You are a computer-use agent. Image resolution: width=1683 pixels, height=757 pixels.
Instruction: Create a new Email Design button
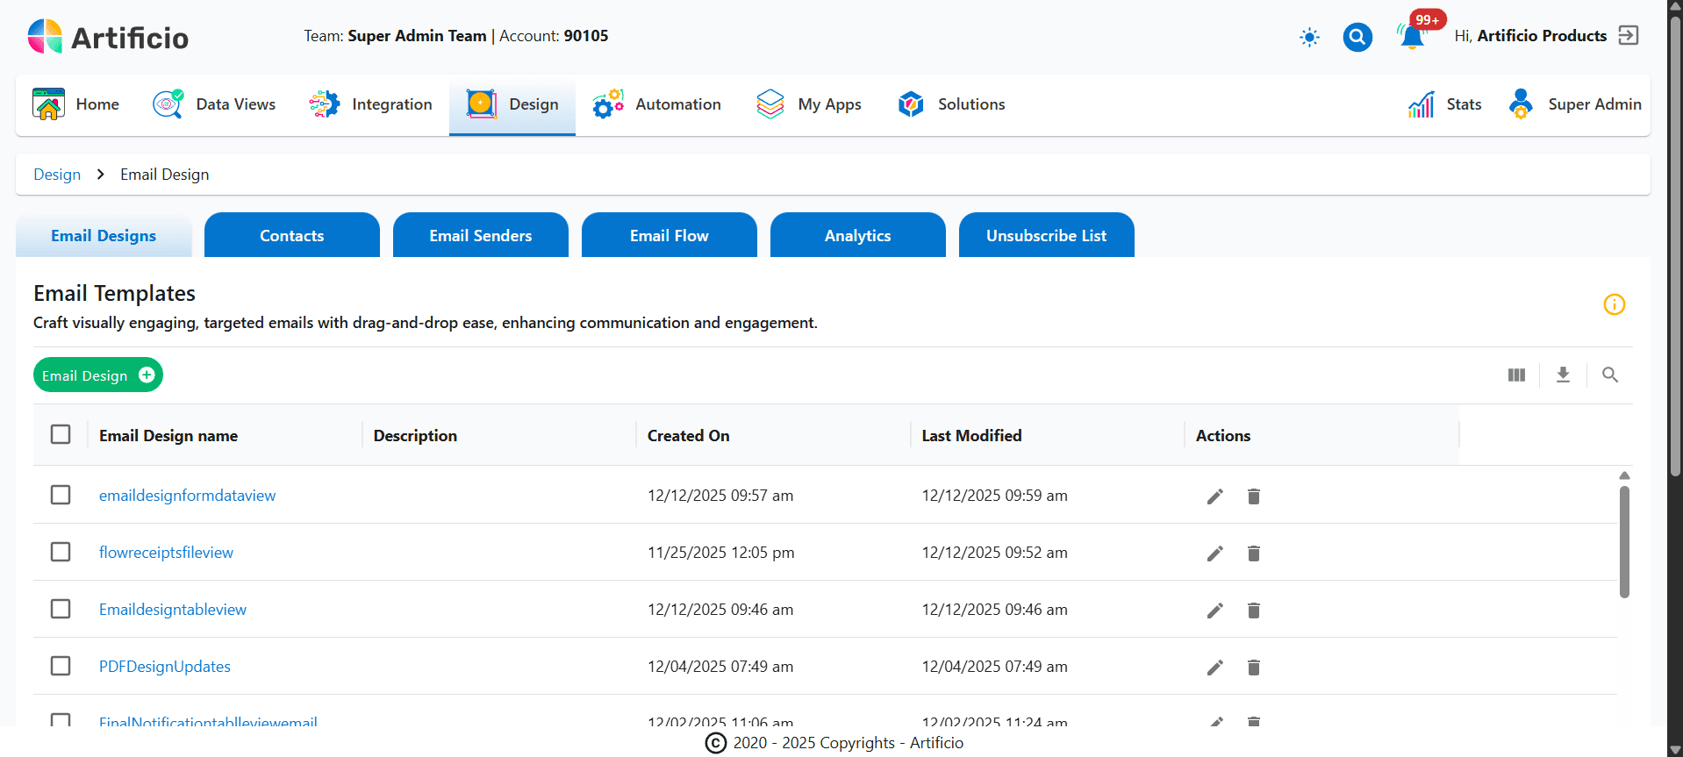pyautogui.click(x=97, y=375)
